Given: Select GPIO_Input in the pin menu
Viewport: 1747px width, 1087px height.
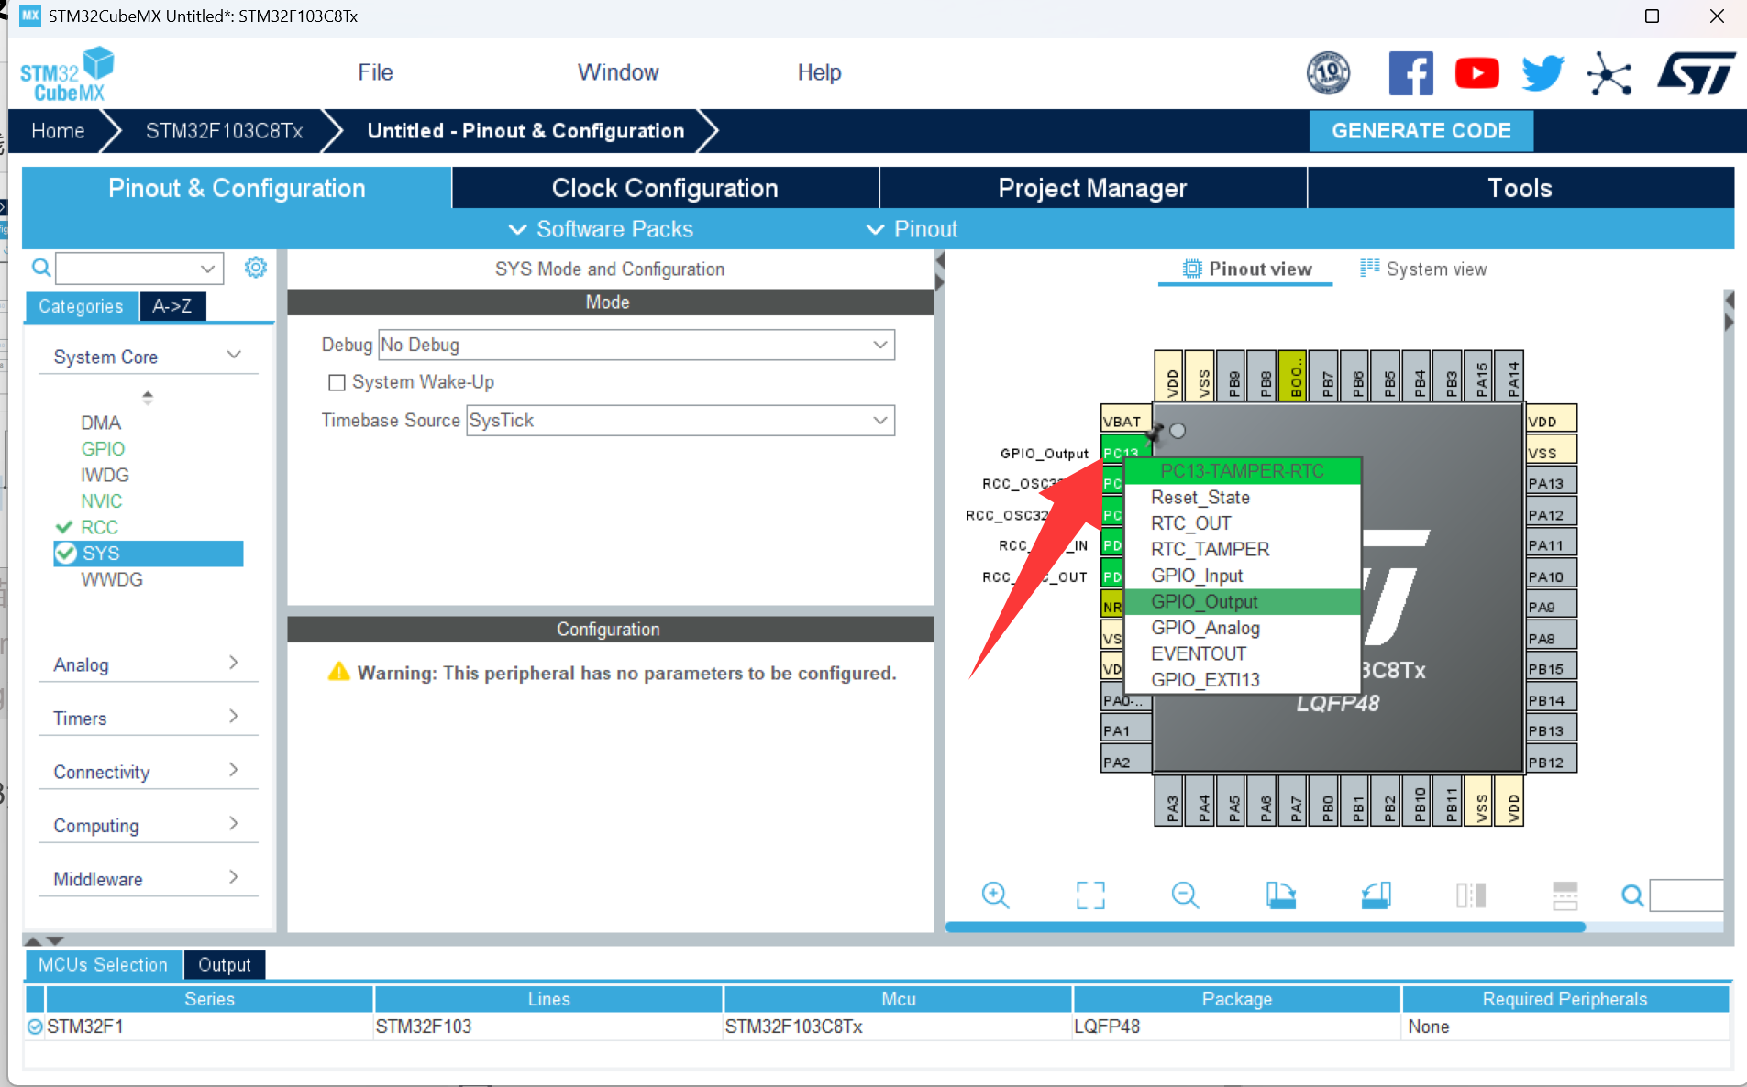Looking at the screenshot, I should 1242,576.
